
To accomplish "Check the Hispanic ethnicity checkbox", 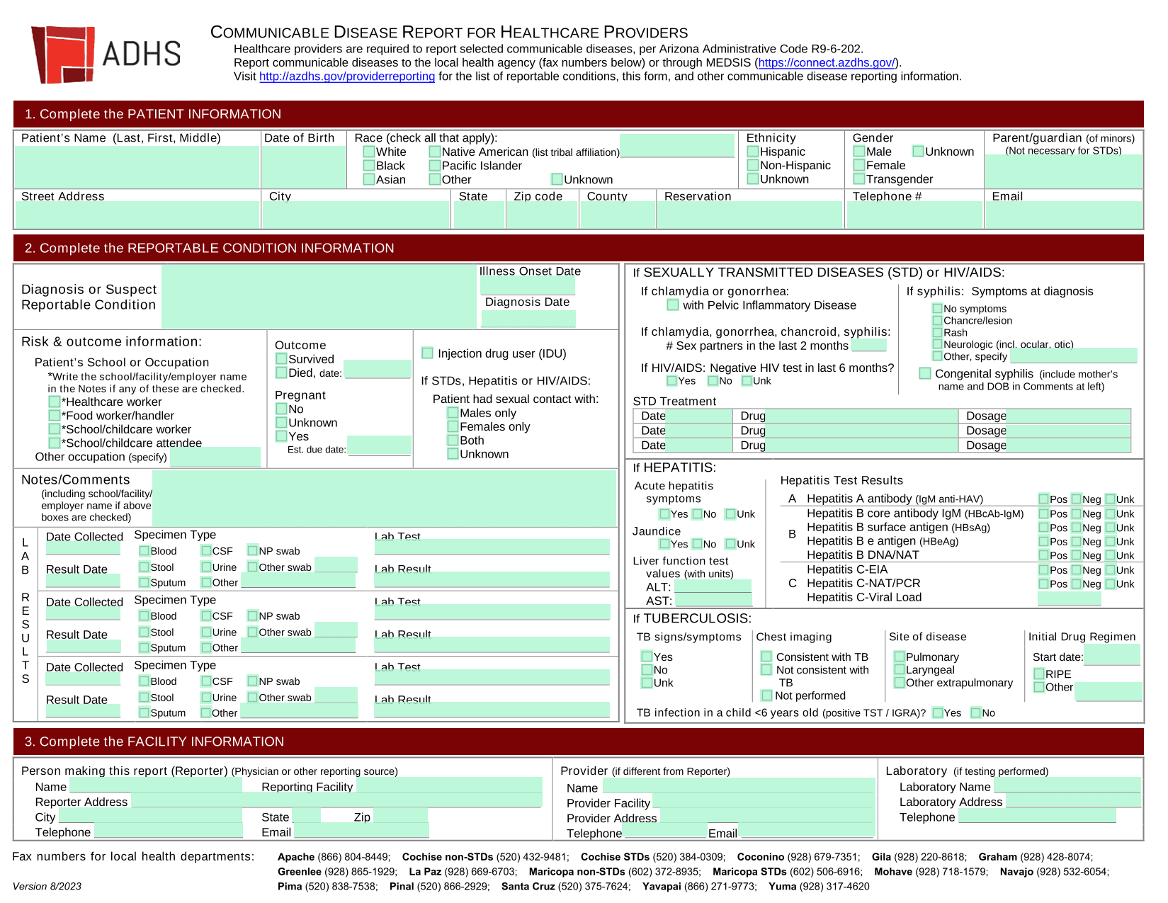I will click(753, 152).
